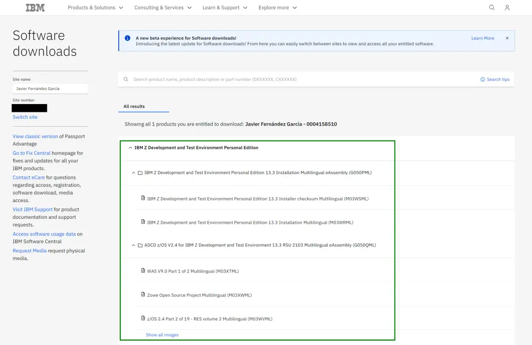Image resolution: width=532 pixels, height=345 pixels.
Task: Open View classic version link
Action: [35, 136]
